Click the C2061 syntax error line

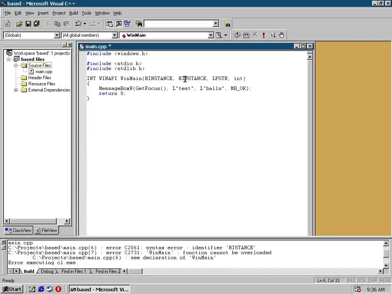click(132, 248)
